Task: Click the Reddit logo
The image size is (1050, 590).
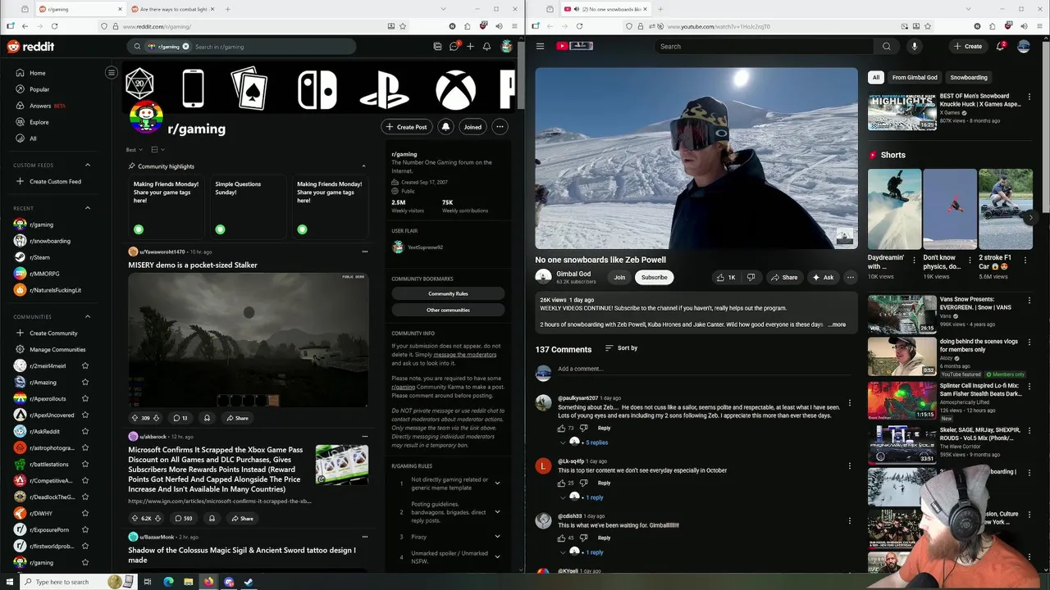Action: coord(30,47)
